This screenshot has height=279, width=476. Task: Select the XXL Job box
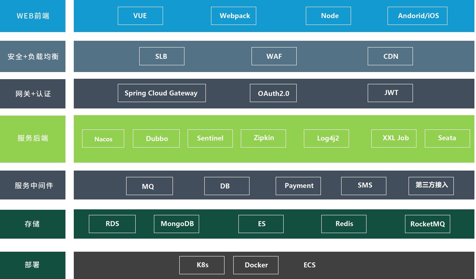[x=394, y=139]
